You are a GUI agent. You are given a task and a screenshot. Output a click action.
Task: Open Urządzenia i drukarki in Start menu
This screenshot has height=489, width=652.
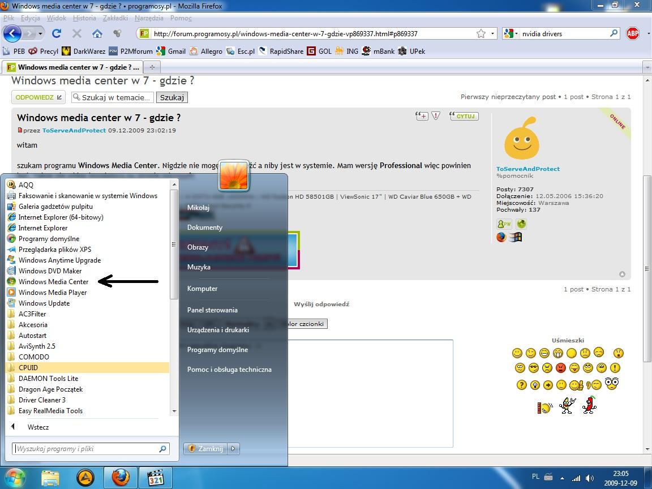(x=218, y=330)
